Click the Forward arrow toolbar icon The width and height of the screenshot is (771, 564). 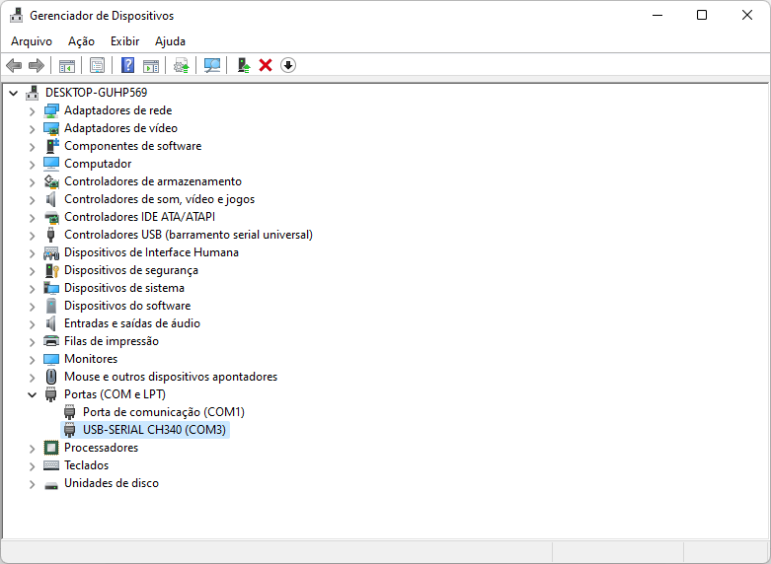(x=37, y=65)
